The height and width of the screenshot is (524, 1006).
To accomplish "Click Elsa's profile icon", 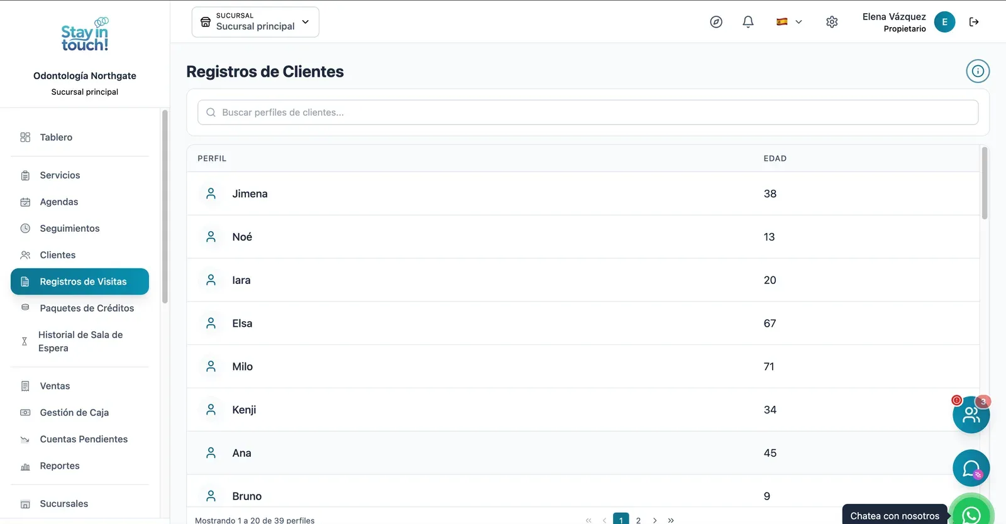I will point(211,323).
